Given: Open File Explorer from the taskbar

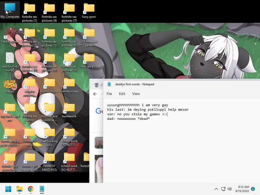Looking at the screenshot, I should [x=19, y=189].
